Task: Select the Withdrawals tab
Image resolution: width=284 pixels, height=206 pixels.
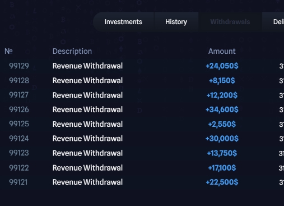Action: click(x=230, y=22)
